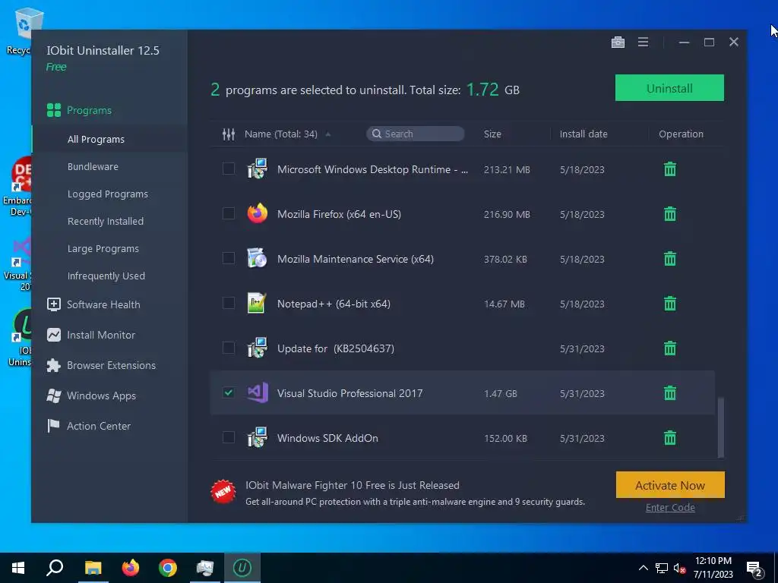Screen dimensions: 778x583
Task: Click the trash icon for Windows SDK AddOn
Action: tap(670, 438)
